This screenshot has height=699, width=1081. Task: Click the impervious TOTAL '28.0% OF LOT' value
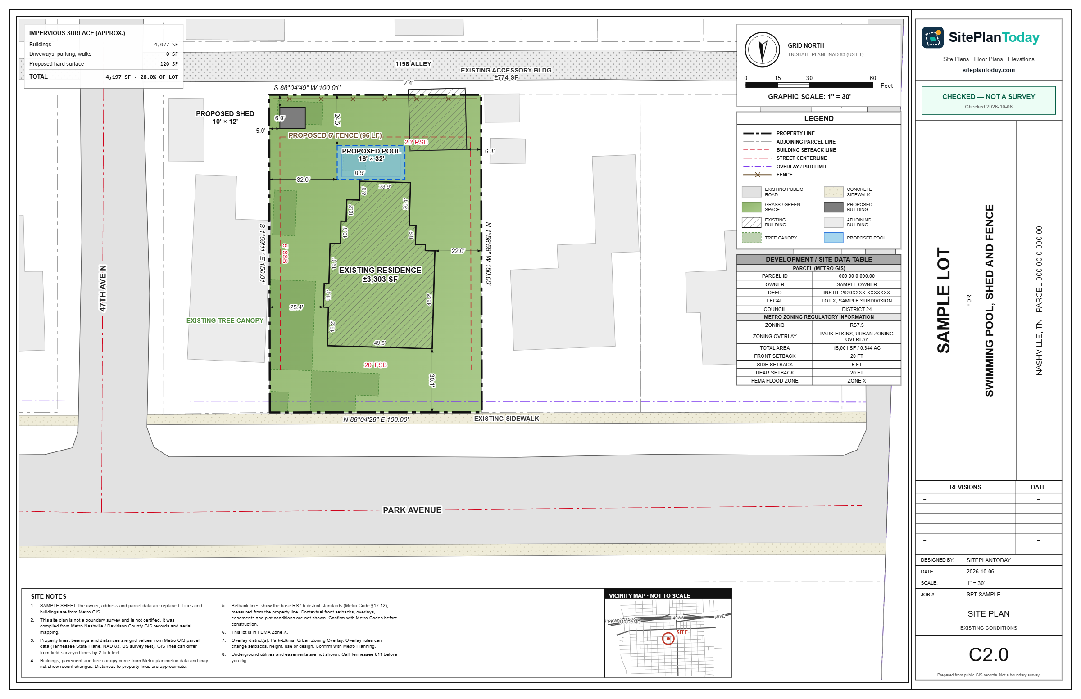(159, 77)
